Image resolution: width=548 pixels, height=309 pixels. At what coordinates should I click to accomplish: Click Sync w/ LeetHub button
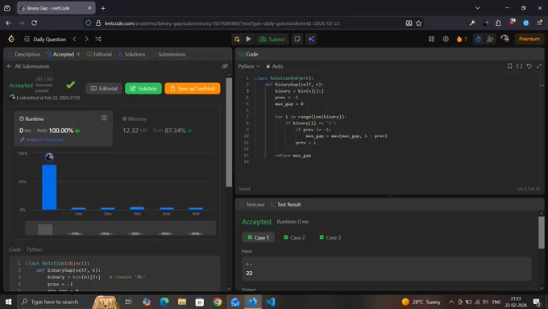click(x=193, y=89)
